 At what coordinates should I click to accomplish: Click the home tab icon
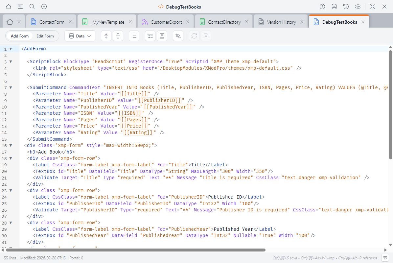[10, 22]
